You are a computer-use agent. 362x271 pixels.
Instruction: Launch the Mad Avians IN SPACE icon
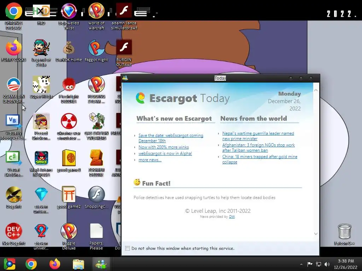pos(41,158)
